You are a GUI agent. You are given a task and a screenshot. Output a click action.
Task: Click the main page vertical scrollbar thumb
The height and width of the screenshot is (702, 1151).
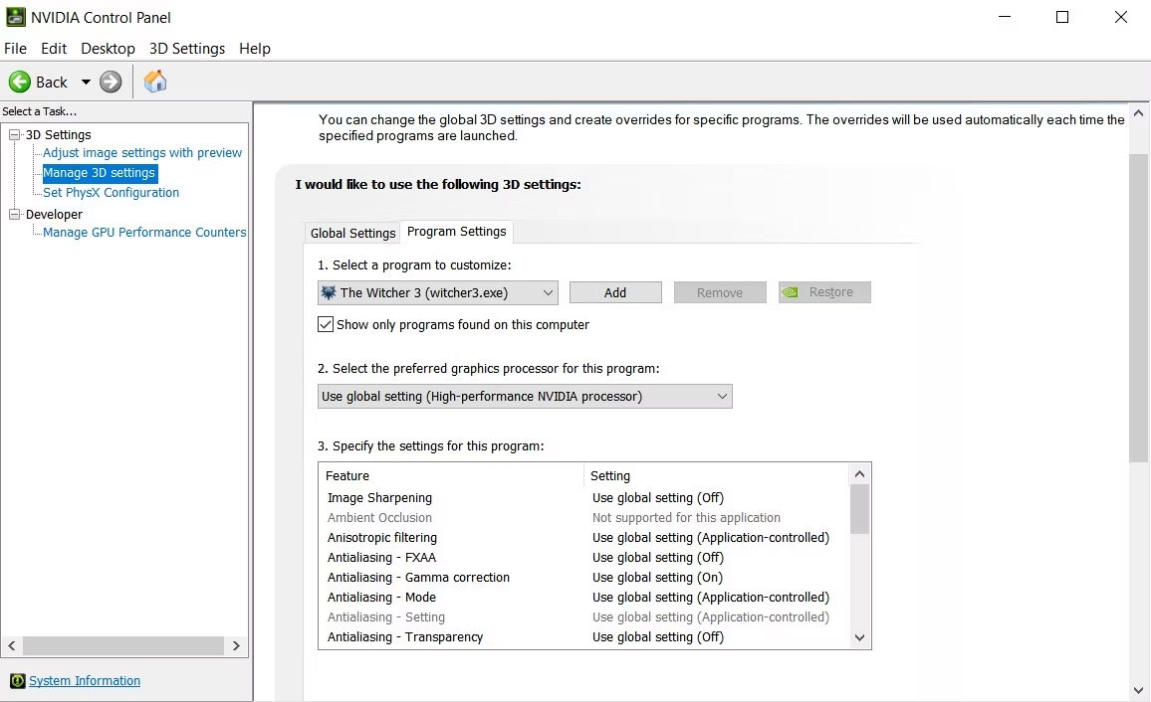[x=1138, y=308]
